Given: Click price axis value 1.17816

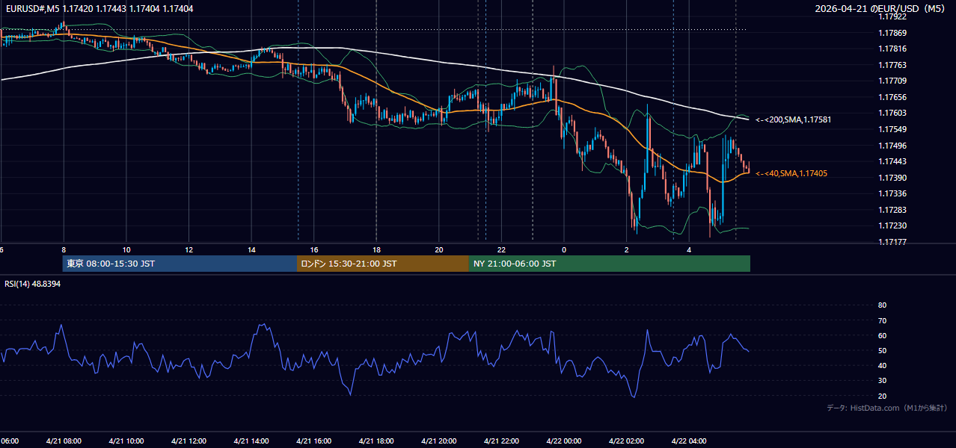Looking at the screenshot, I should click(x=892, y=49).
